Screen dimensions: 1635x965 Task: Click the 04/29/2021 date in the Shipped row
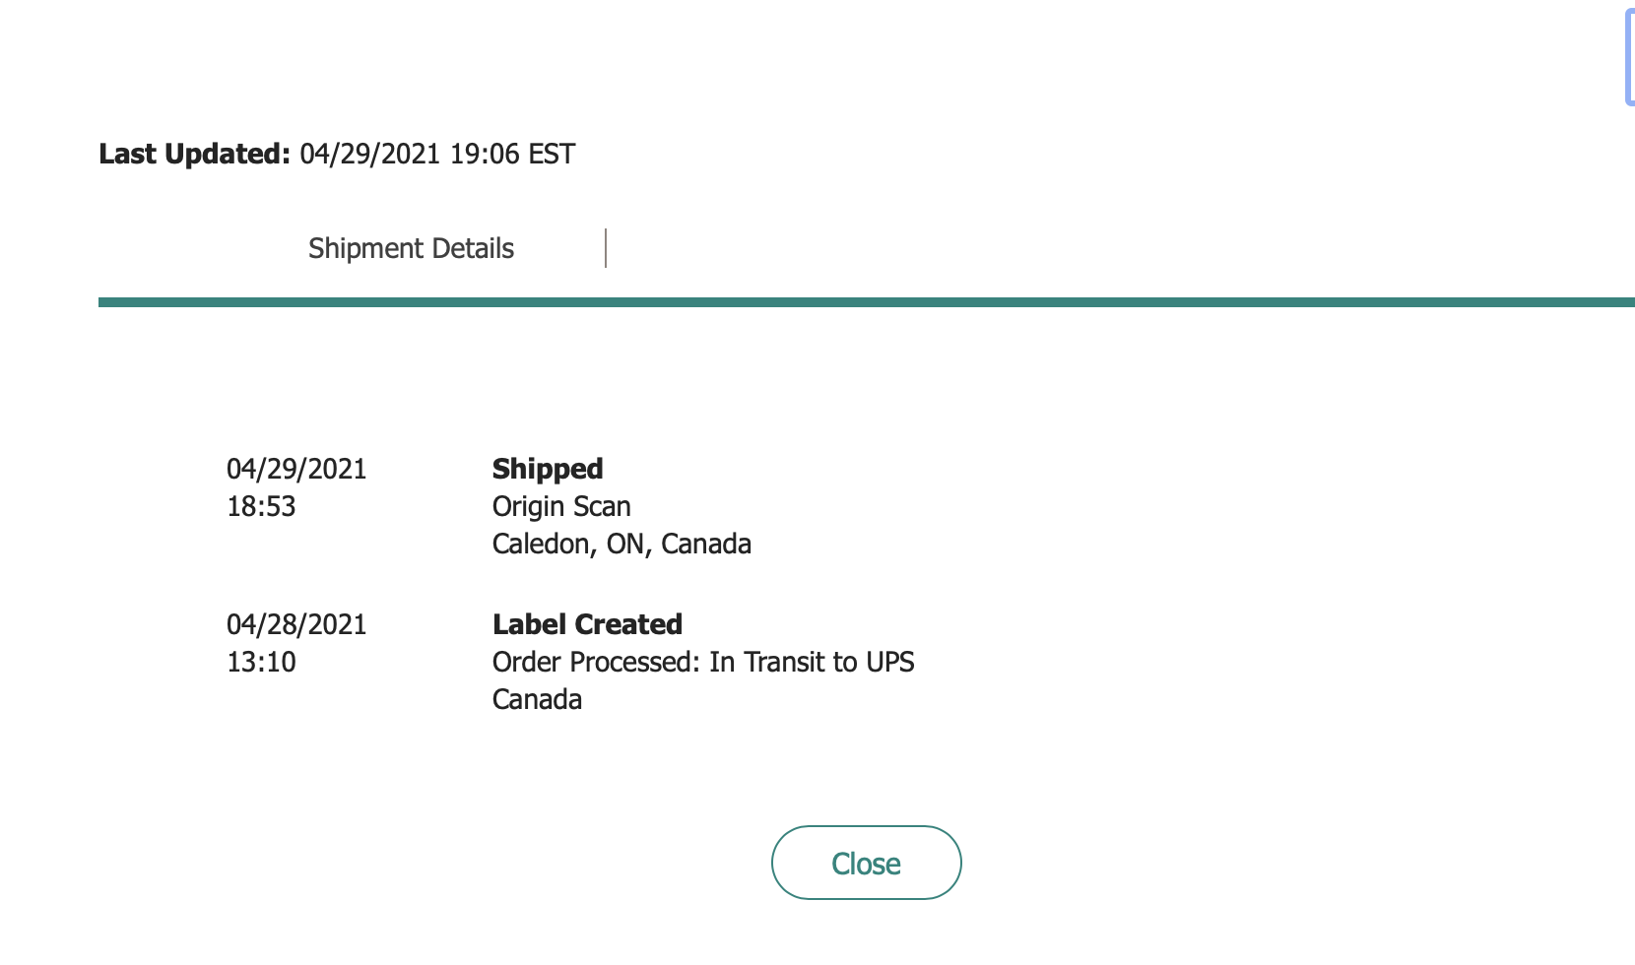click(x=296, y=469)
